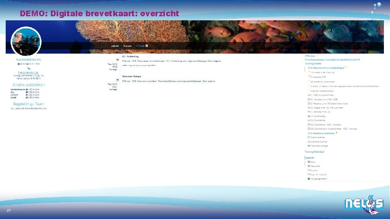Viewport: 390px width, 219px height.
Task: Open the Andere statistieken heading
Action: tap(28, 85)
